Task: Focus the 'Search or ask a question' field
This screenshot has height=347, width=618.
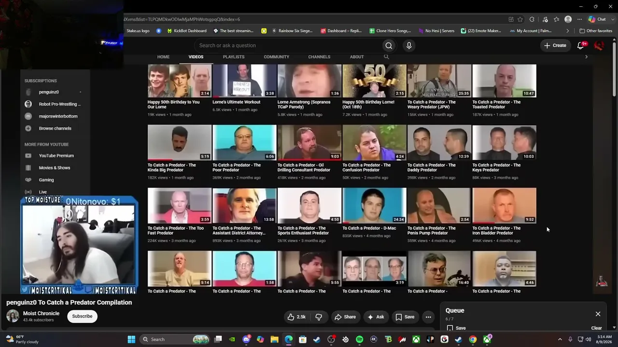Action: 288,45
